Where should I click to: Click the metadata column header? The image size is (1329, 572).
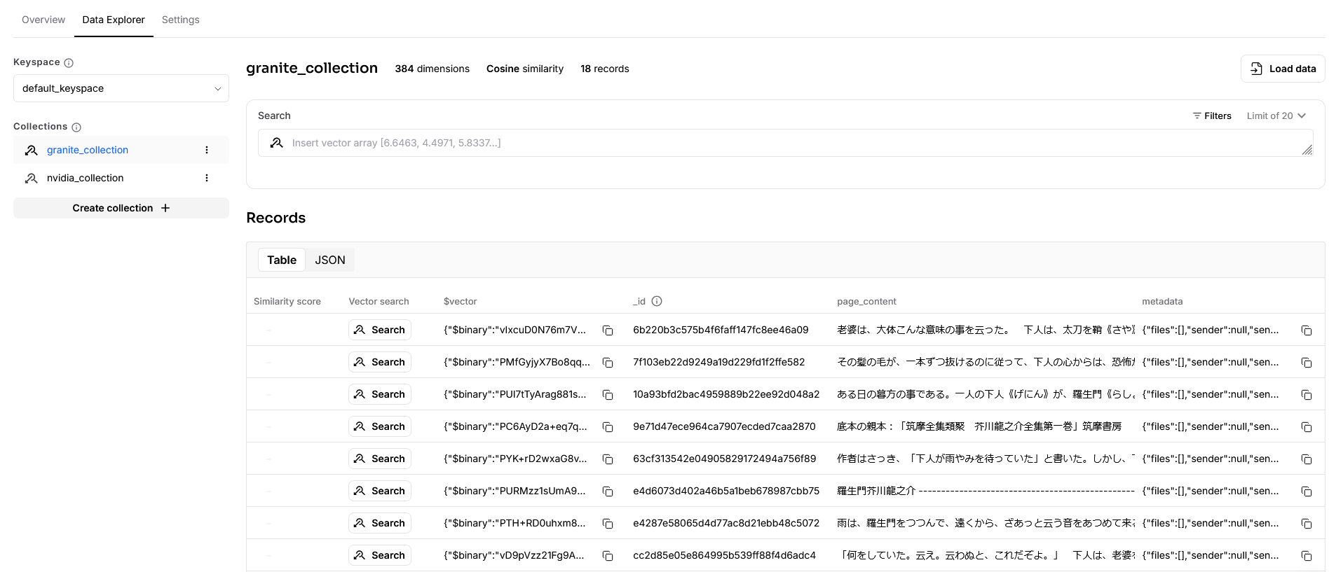pos(1162,301)
